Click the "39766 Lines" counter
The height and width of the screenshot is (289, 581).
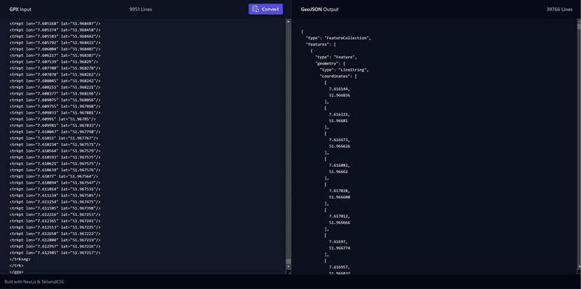point(559,9)
